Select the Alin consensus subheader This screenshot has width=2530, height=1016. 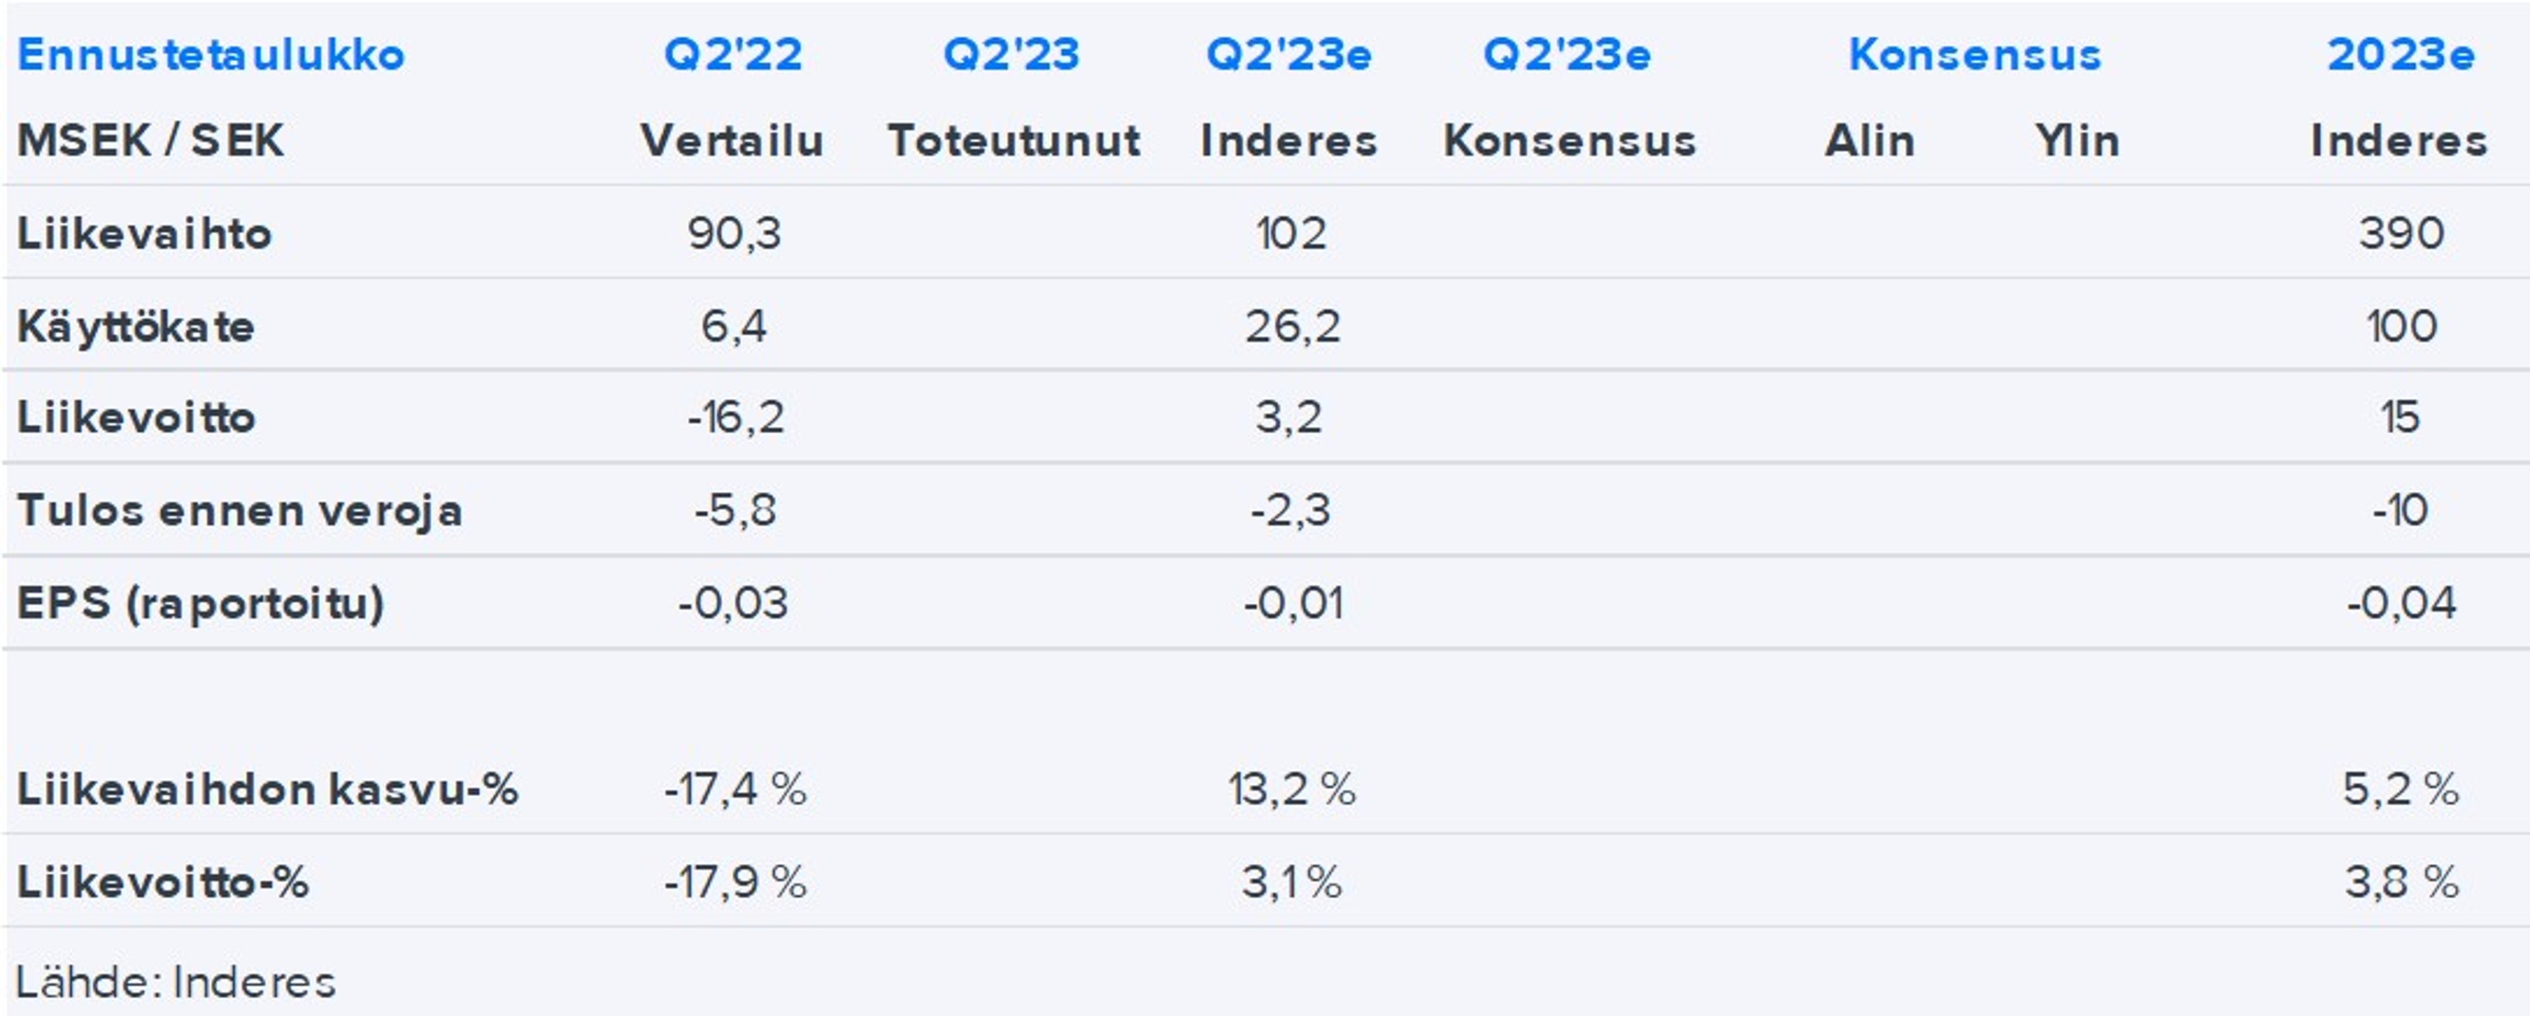[1870, 142]
